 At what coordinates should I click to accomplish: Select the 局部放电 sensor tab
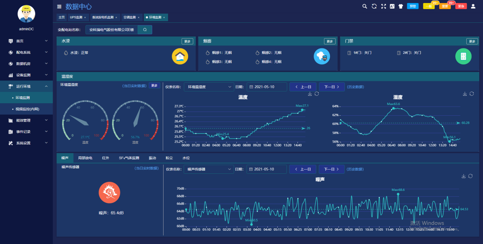tap(85, 158)
